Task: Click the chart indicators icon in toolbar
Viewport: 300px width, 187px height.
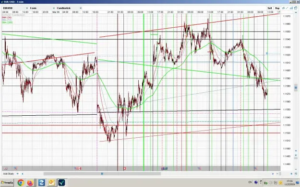Action: click(283, 8)
